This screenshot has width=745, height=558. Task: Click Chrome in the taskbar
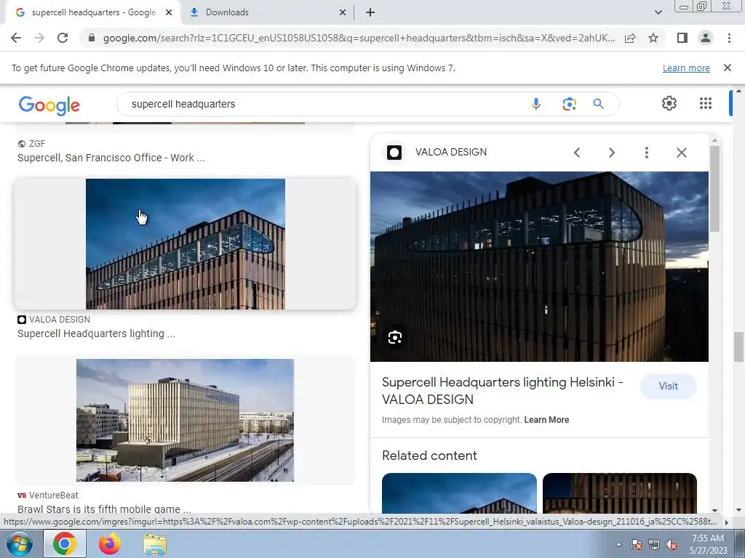pyautogui.click(x=65, y=543)
